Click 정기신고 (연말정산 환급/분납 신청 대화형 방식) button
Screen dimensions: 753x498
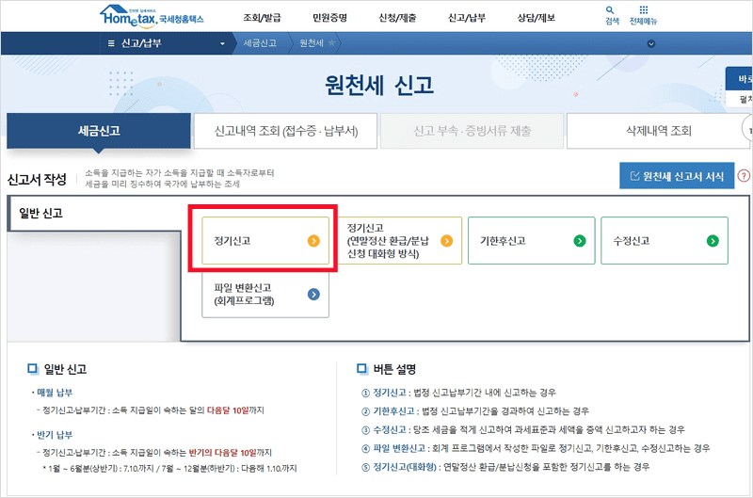[398, 241]
